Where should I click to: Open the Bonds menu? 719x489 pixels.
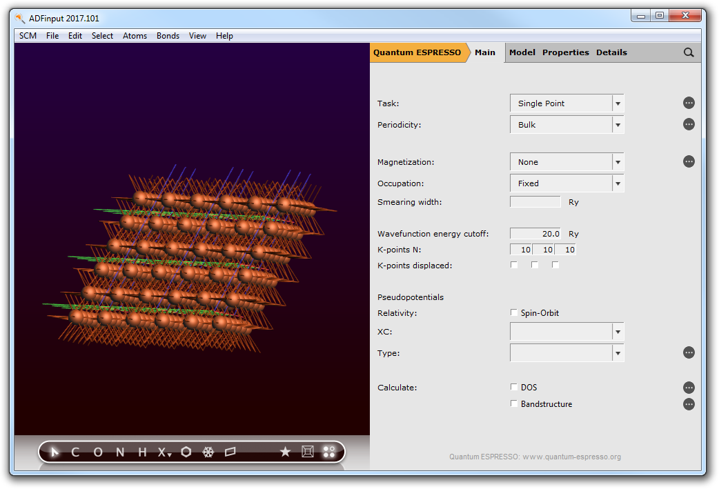[x=168, y=36]
